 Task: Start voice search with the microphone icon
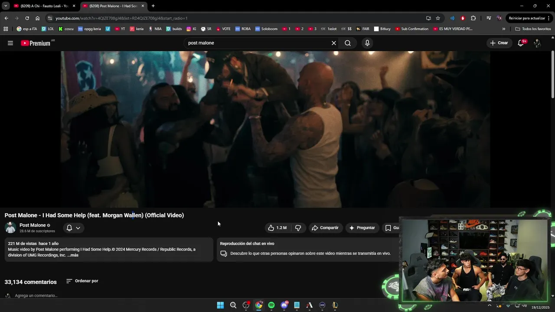click(367, 43)
